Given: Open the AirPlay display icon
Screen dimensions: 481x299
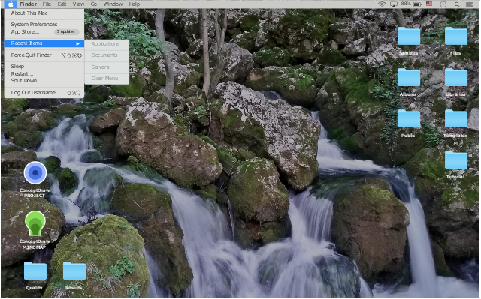Looking at the screenshot, I should [x=394, y=4].
